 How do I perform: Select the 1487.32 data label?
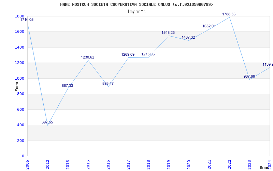point(188,38)
